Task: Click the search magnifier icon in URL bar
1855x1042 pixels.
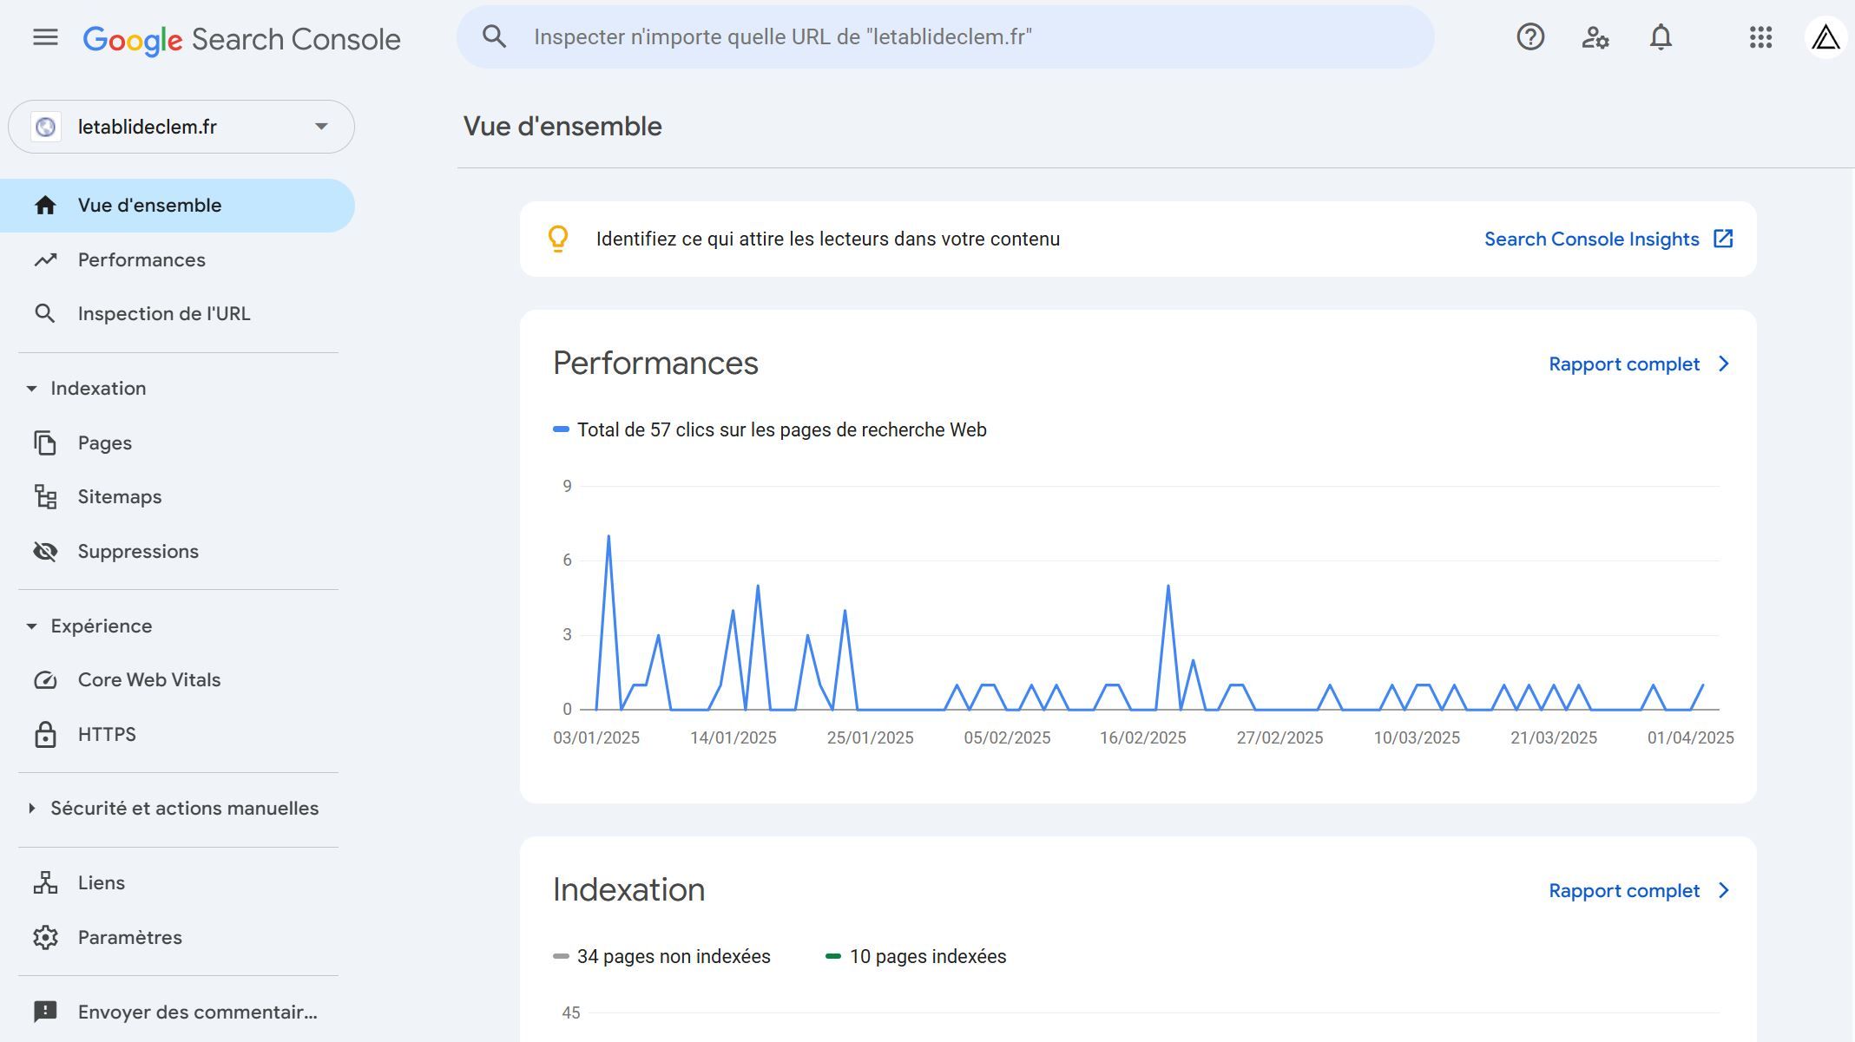Action: pyautogui.click(x=494, y=36)
